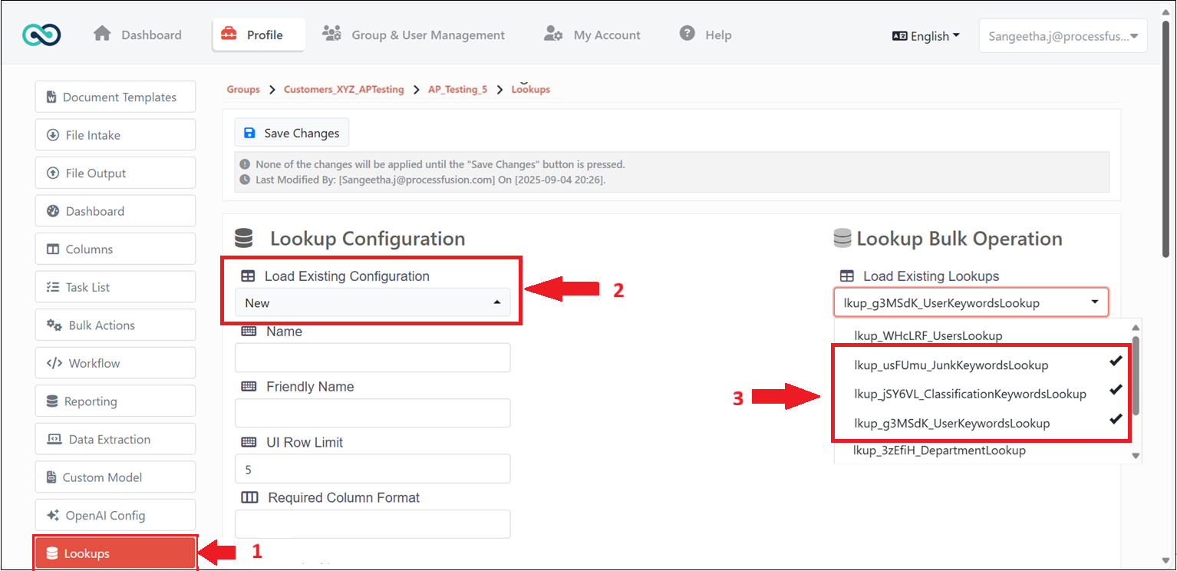
Task: Expand the Load Existing Configuration dropdown
Action: click(372, 303)
